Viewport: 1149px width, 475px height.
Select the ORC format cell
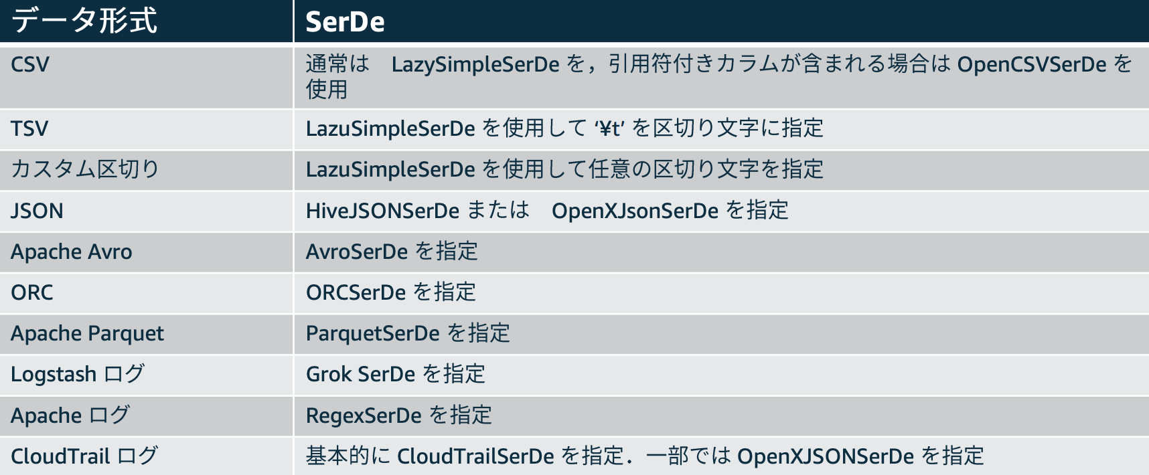coord(146,293)
